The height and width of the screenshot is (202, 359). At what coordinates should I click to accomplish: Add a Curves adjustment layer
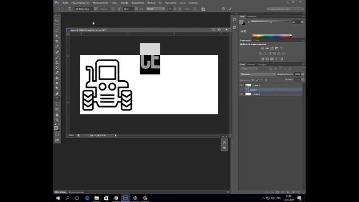[x=271, y=48]
